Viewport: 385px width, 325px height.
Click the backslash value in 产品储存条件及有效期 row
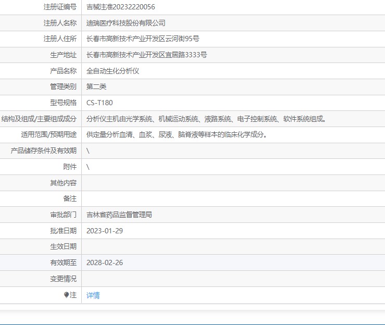[x=88, y=151]
